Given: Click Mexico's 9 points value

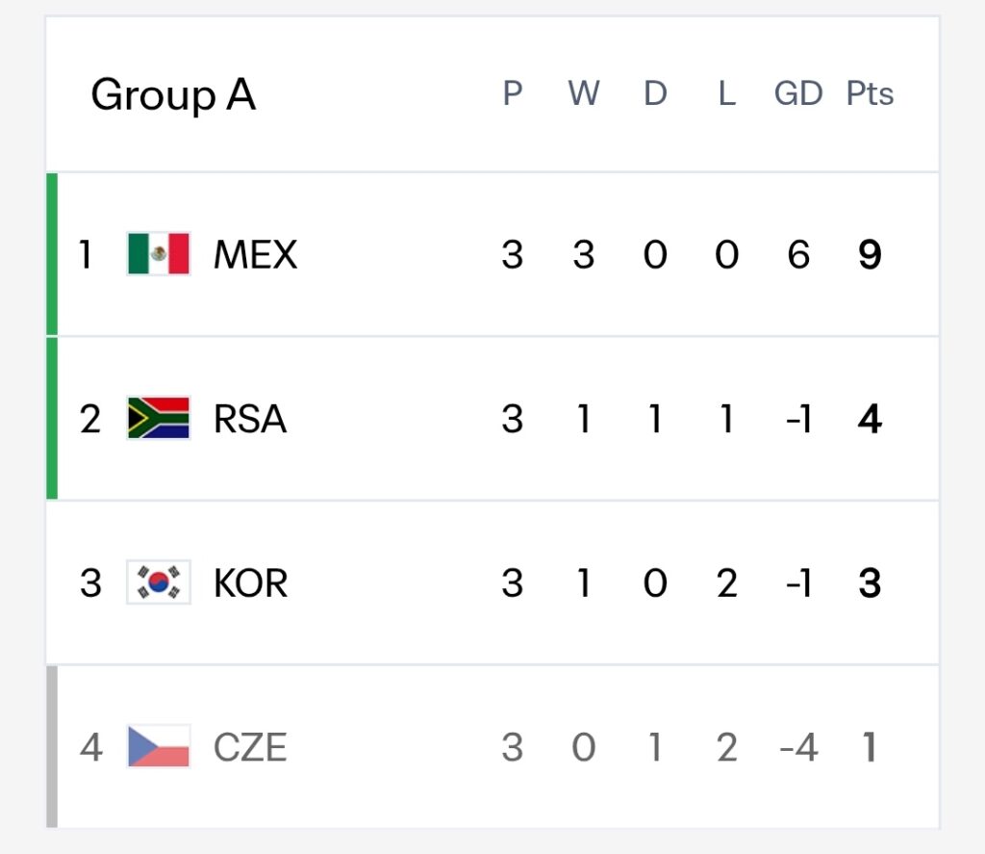Looking at the screenshot, I should 870,255.
